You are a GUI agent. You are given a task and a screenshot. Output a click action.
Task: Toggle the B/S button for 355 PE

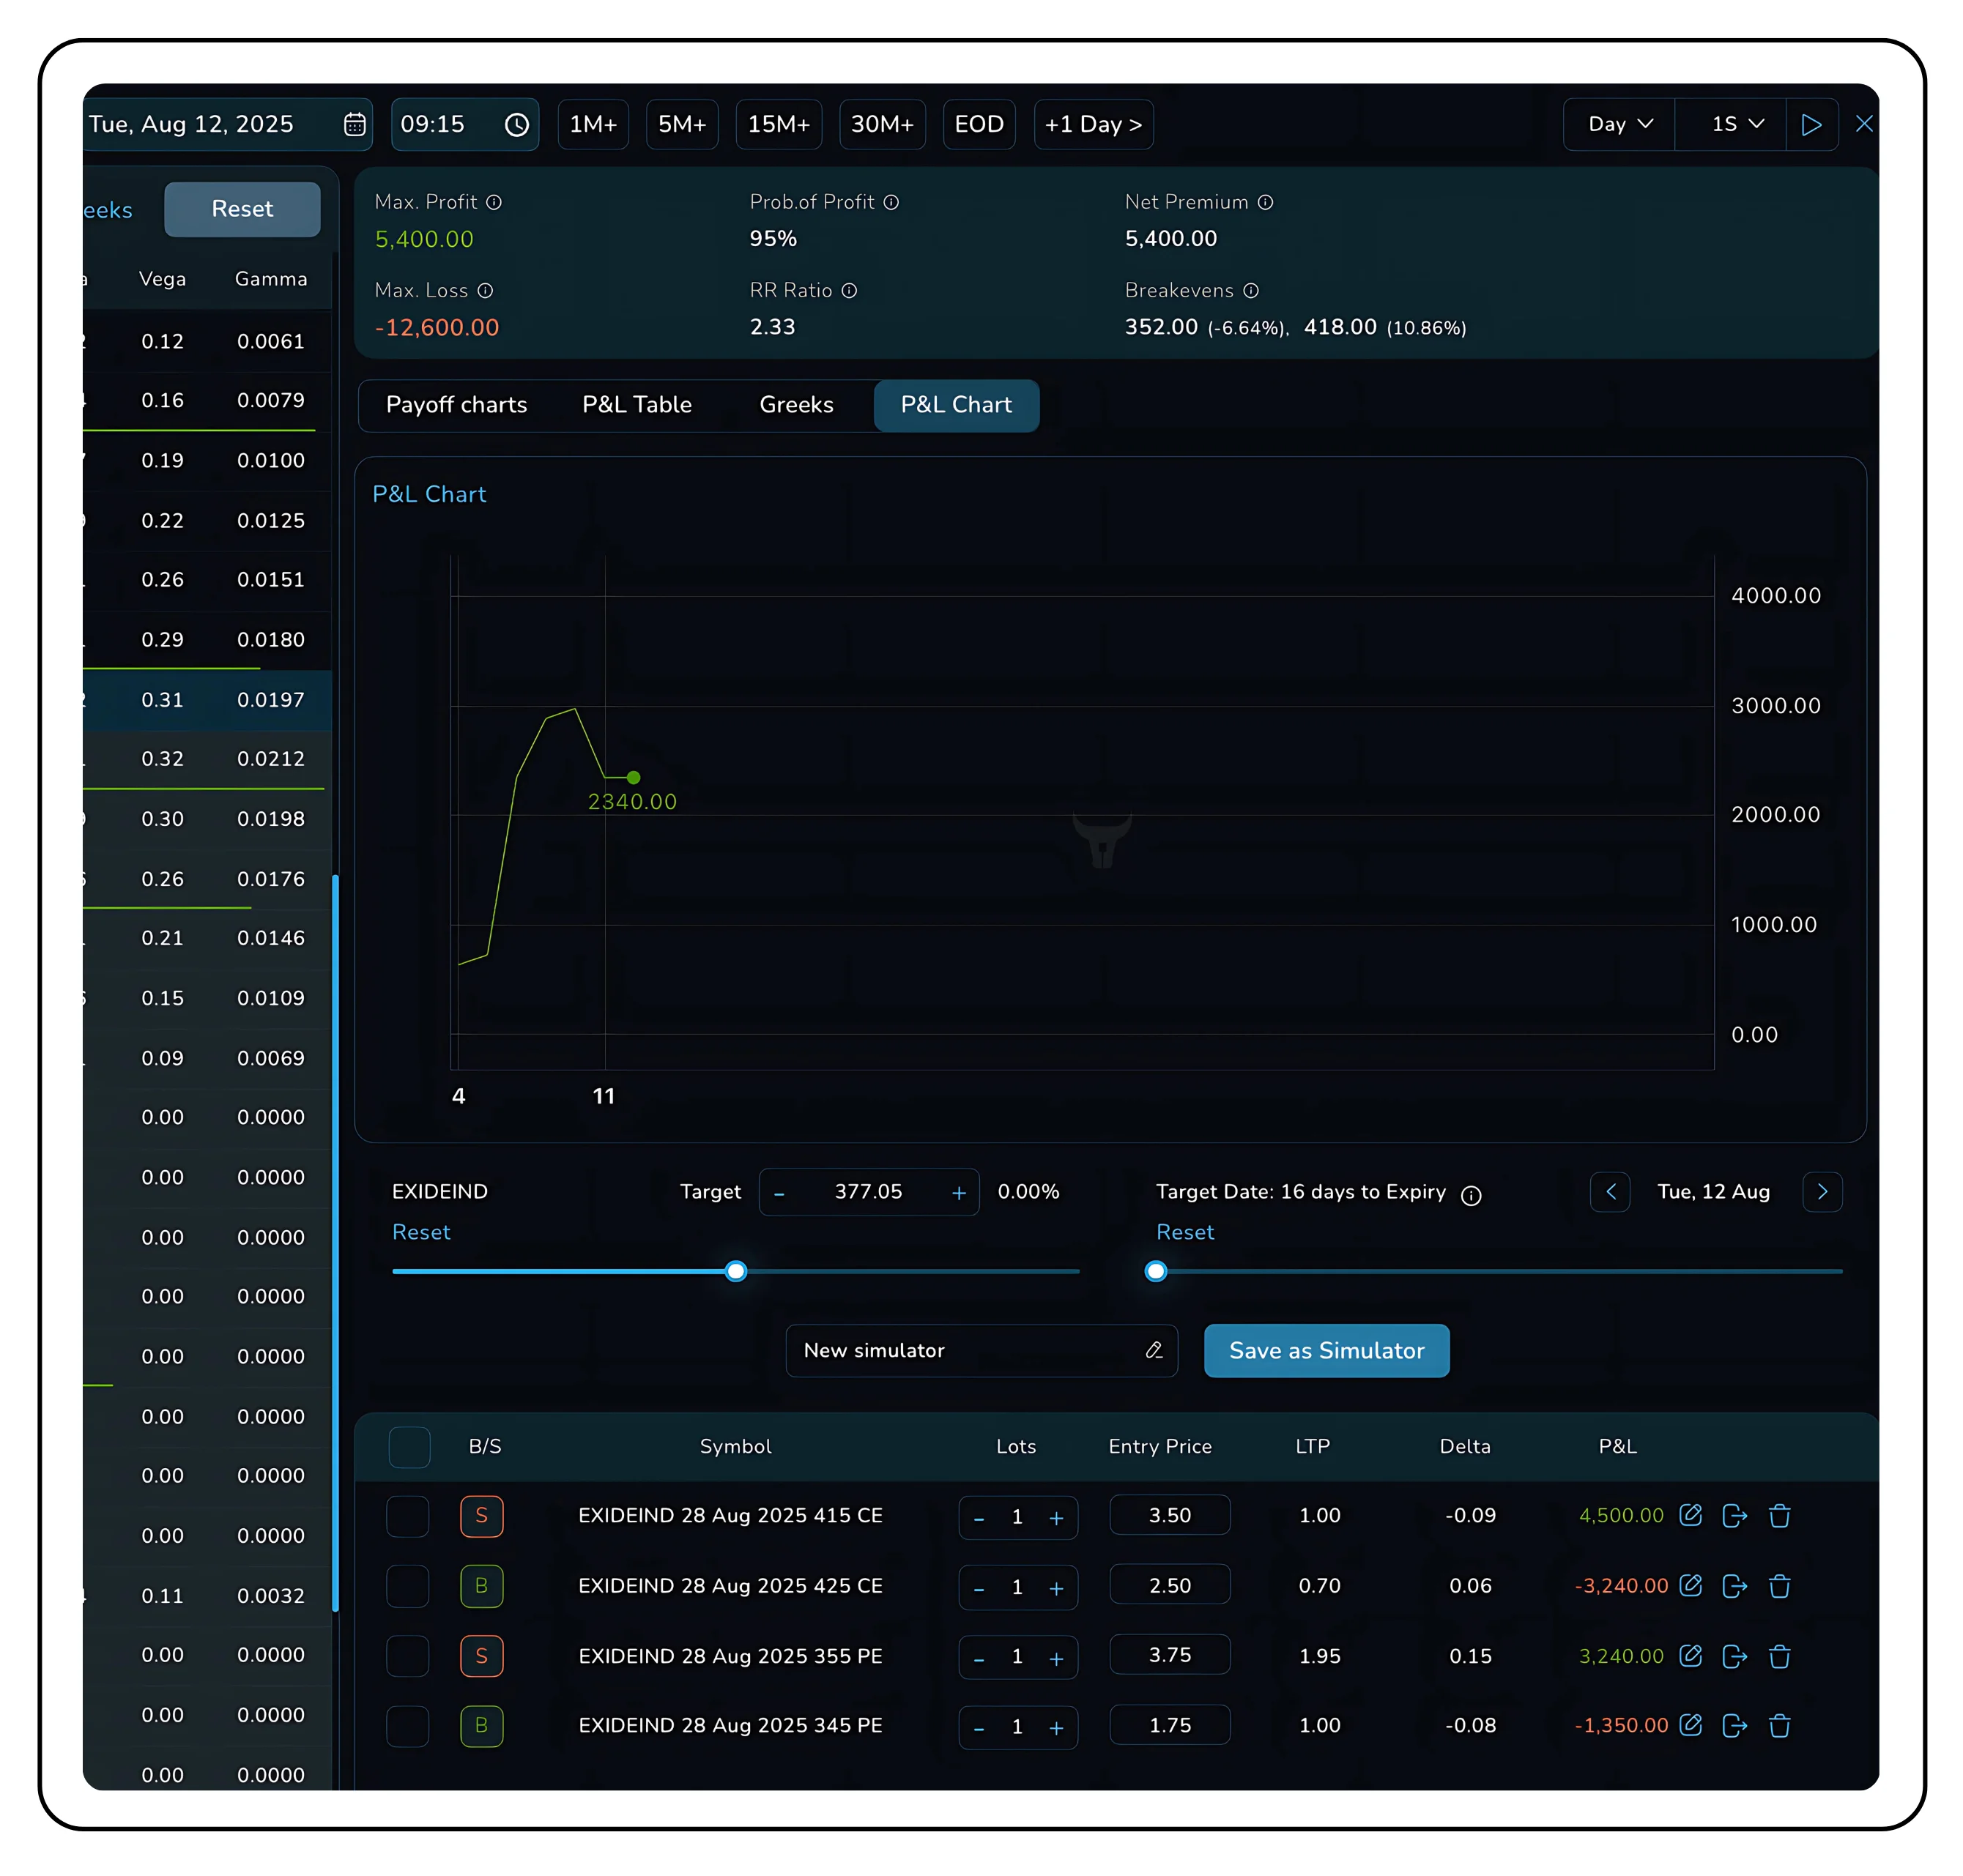(481, 1656)
